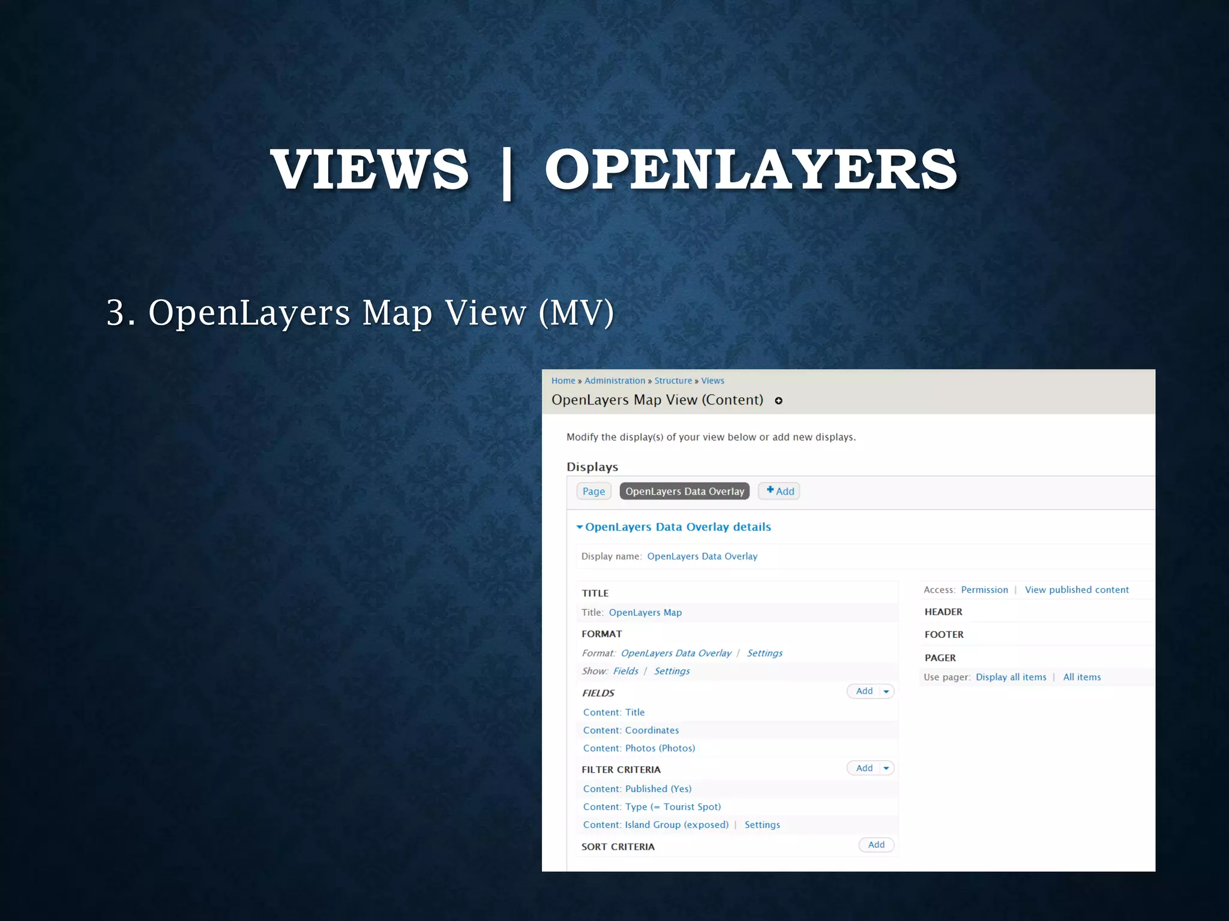Open Island Group exposed filter Settings
Viewport: 1229px width, 921px height.
[762, 825]
